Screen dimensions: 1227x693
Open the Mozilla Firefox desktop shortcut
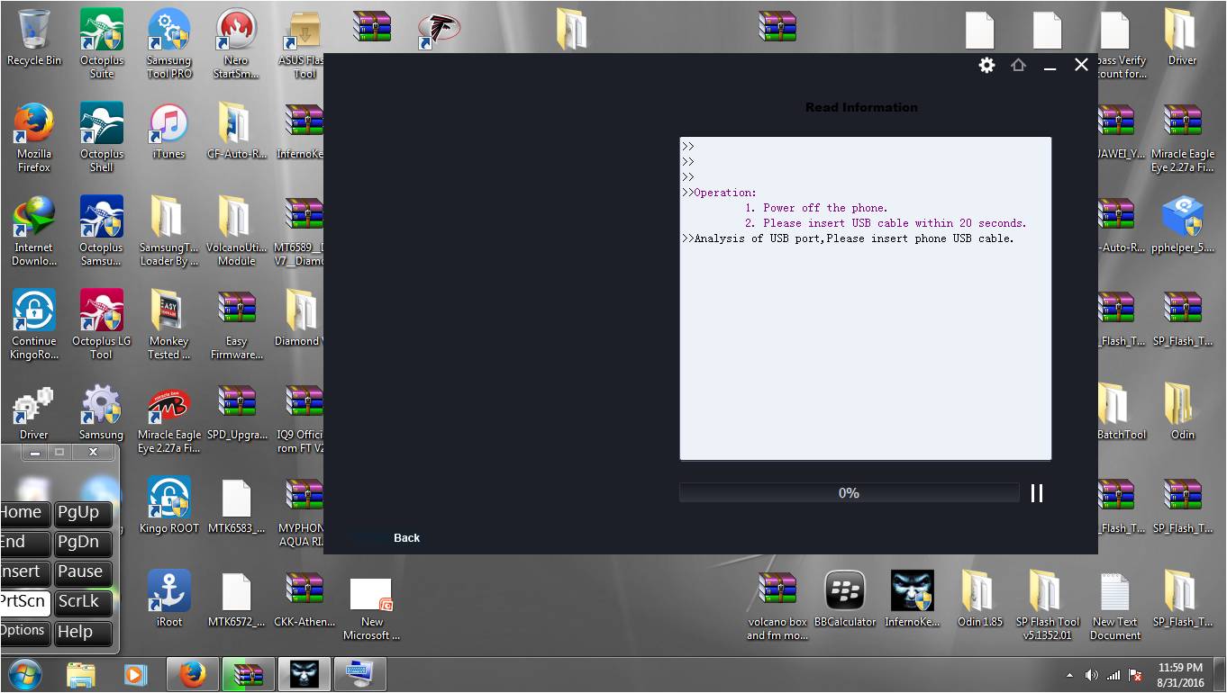coord(34,137)
